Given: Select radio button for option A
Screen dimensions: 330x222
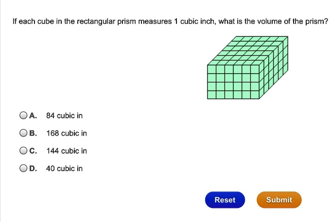Looking at the screenshot, I should tap(23, 116).
